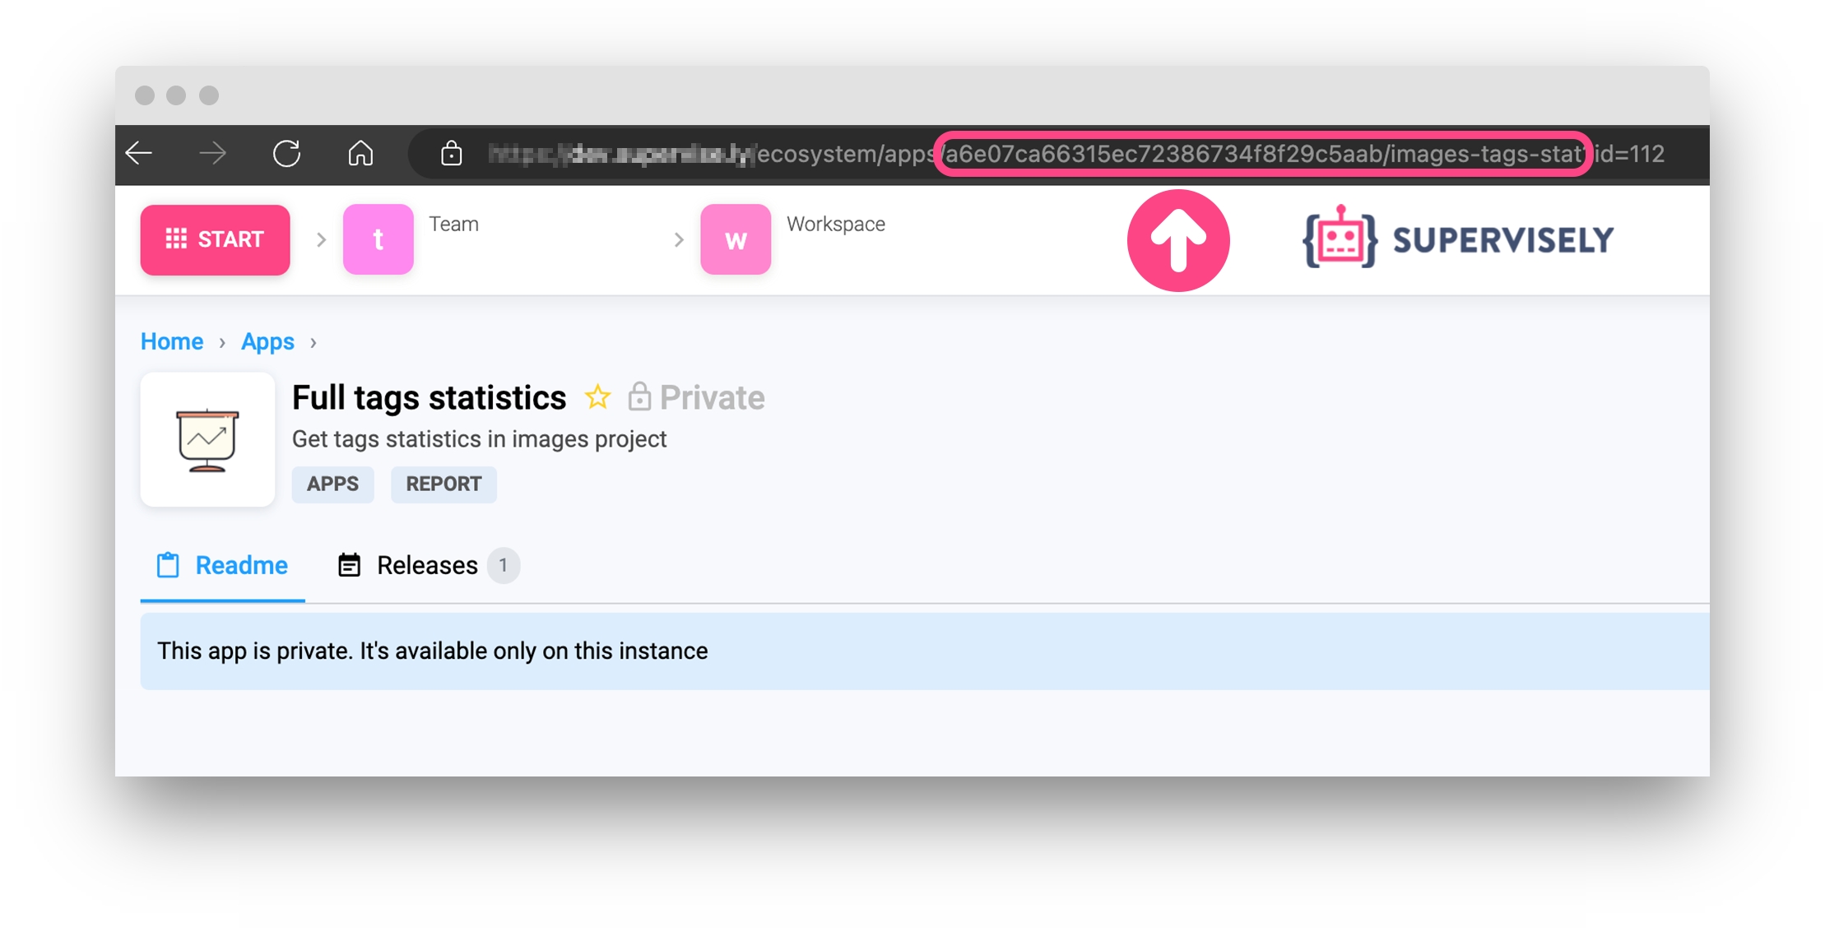This screenshot has height=941, width=1825.
Task: Click the Full tags statistics title
Action: (x=429, y=397)
